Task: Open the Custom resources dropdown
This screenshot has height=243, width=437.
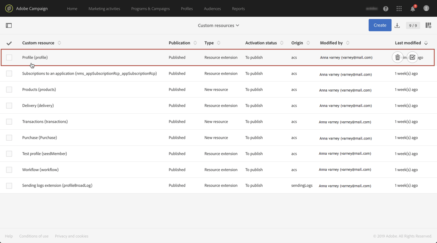Action: pyautogui.click(x=219, y=25)
